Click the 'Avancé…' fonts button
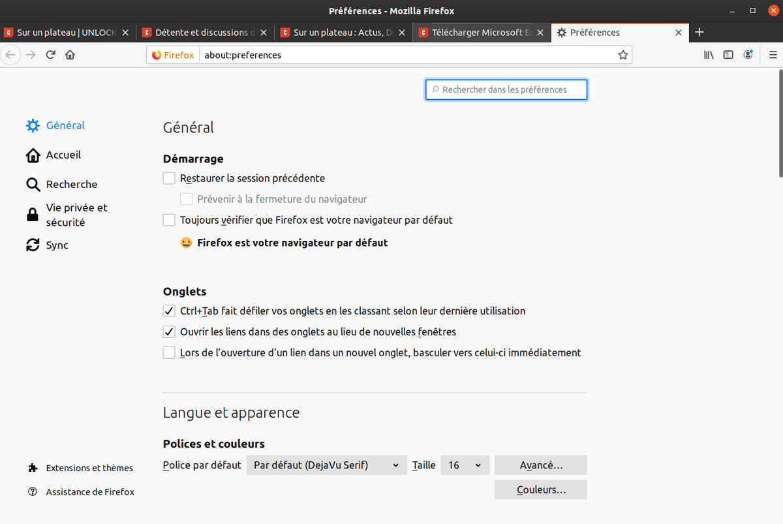783x524 pixels. pos(541,465)
